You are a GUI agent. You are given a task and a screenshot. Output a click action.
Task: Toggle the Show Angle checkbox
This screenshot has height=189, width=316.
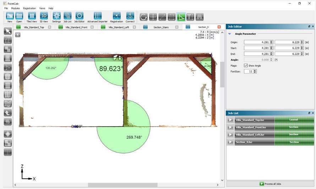246,66
